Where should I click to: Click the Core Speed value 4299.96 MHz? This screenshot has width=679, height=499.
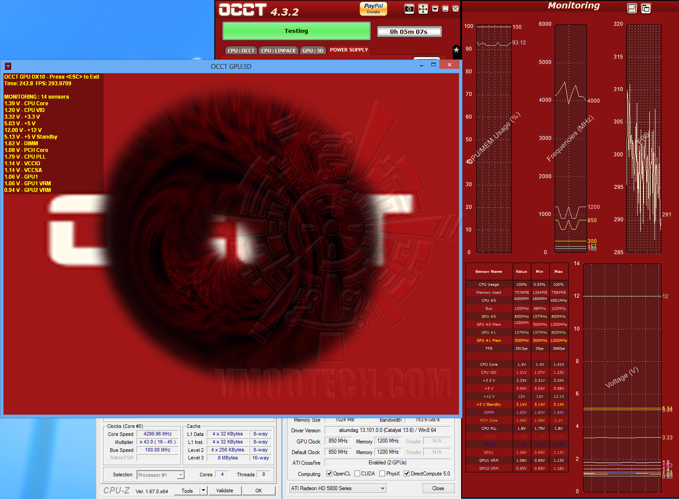[x=157, y=434]
